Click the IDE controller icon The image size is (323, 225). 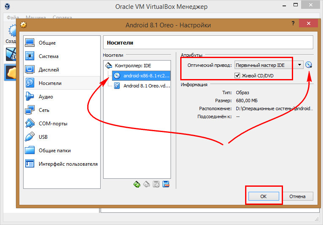(109, 66)
